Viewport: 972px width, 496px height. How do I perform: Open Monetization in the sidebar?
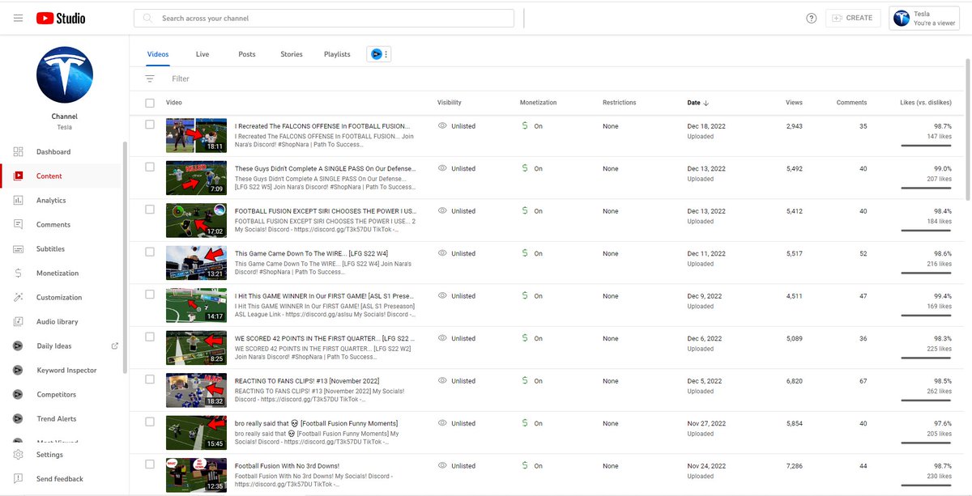pyautogui.click(x=62, y=273)
